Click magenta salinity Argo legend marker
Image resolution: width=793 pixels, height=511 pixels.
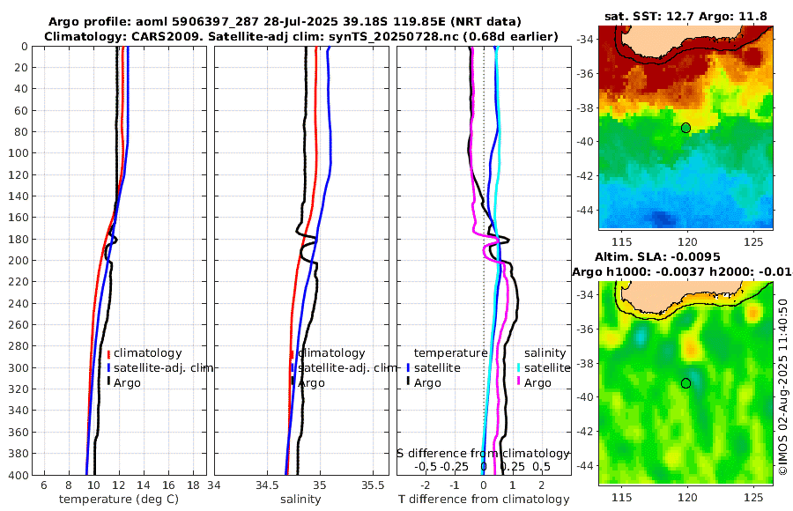pyautogui.click(x=519, y=383)
